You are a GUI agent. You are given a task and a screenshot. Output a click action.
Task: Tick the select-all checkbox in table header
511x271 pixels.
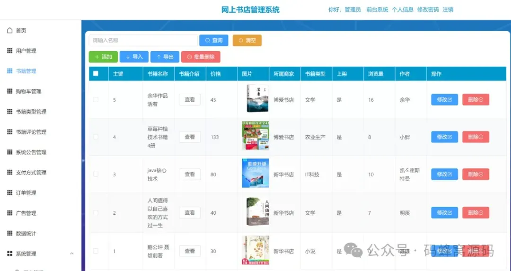96,73
